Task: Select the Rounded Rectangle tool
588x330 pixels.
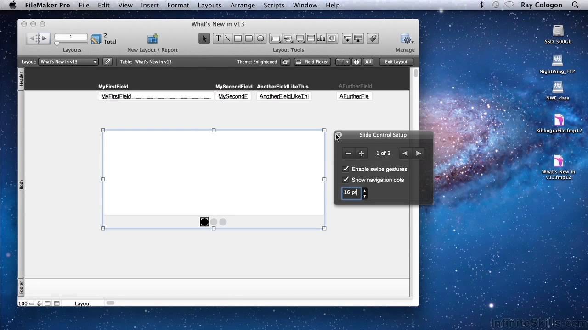Action: [249, 38]
